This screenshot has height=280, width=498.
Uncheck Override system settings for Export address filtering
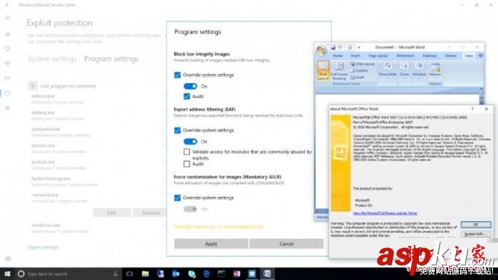pyautogui.click(x=177, y=130)
